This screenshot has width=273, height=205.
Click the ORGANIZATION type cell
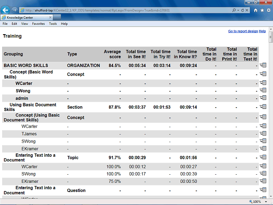click(x=84, y=65)
